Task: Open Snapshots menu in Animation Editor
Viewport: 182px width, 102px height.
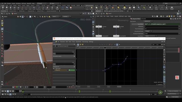Action: tap(78, 42)
